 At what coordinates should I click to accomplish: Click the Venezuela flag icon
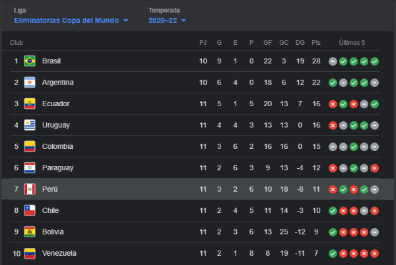pos(30,253)
